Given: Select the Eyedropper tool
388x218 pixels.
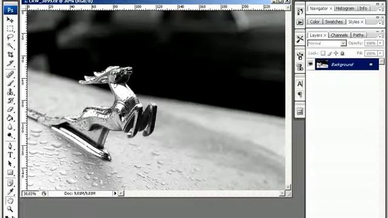Looking at the screenshot, I should (10, 192).
